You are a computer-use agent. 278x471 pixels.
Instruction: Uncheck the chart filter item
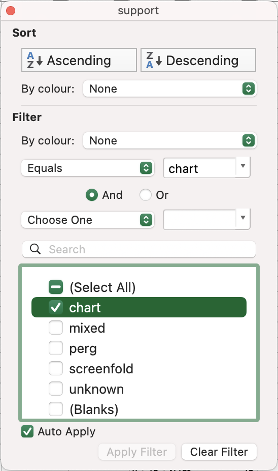point(56,307)
